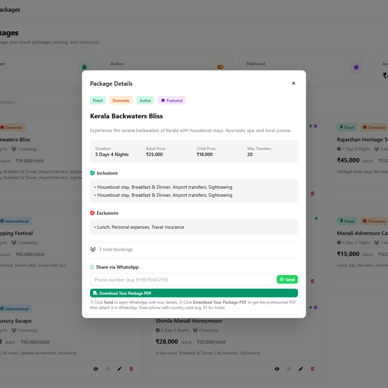Click the Kerala Backwaters Bliss dialog title
The image size is (388, 388).
(126, 116)
